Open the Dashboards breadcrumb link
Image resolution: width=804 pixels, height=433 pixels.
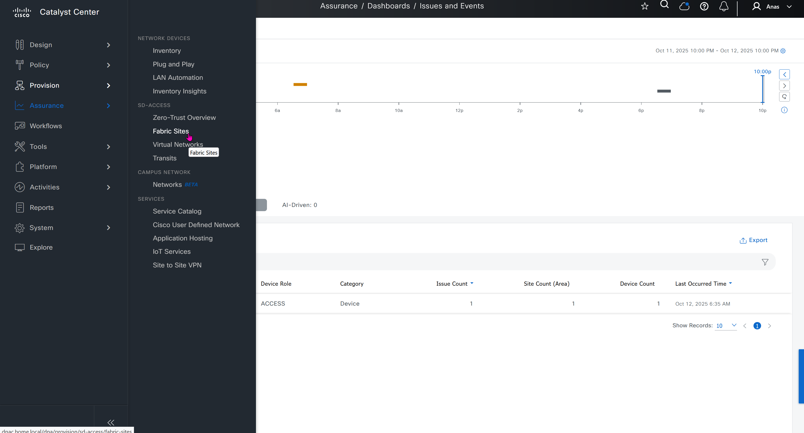[x=388, y=6]
